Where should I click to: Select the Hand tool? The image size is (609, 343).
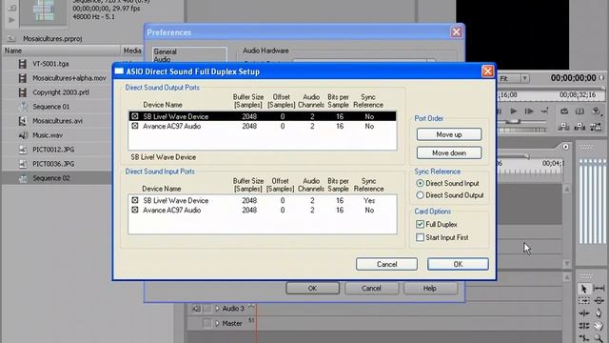599,326
